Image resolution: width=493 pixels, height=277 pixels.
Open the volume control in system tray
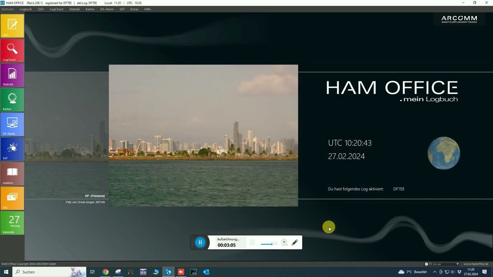453,272
